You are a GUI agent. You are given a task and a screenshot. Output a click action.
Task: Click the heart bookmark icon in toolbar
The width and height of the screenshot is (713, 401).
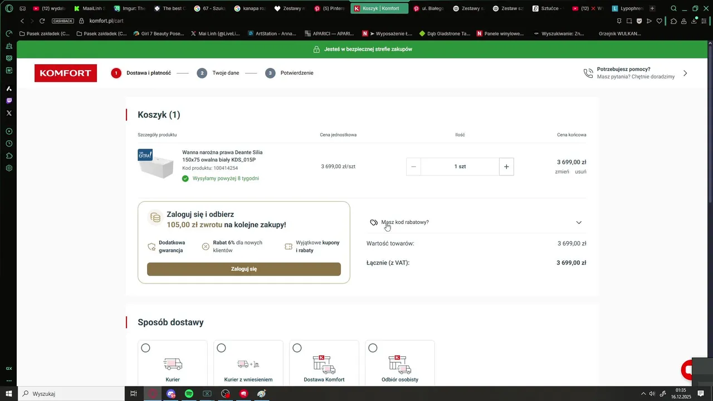[x=660, y=21]
